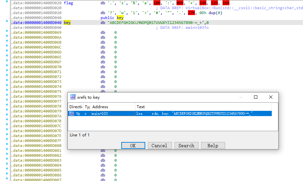Click the OK button in xrefs dialog
The image size is (303, 181).
pyautogui.click(x=133, y=146)
